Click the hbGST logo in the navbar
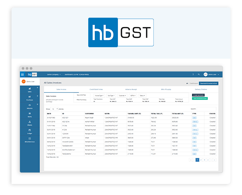This screenshot has width=242, height=195. [x=32, y=75]
